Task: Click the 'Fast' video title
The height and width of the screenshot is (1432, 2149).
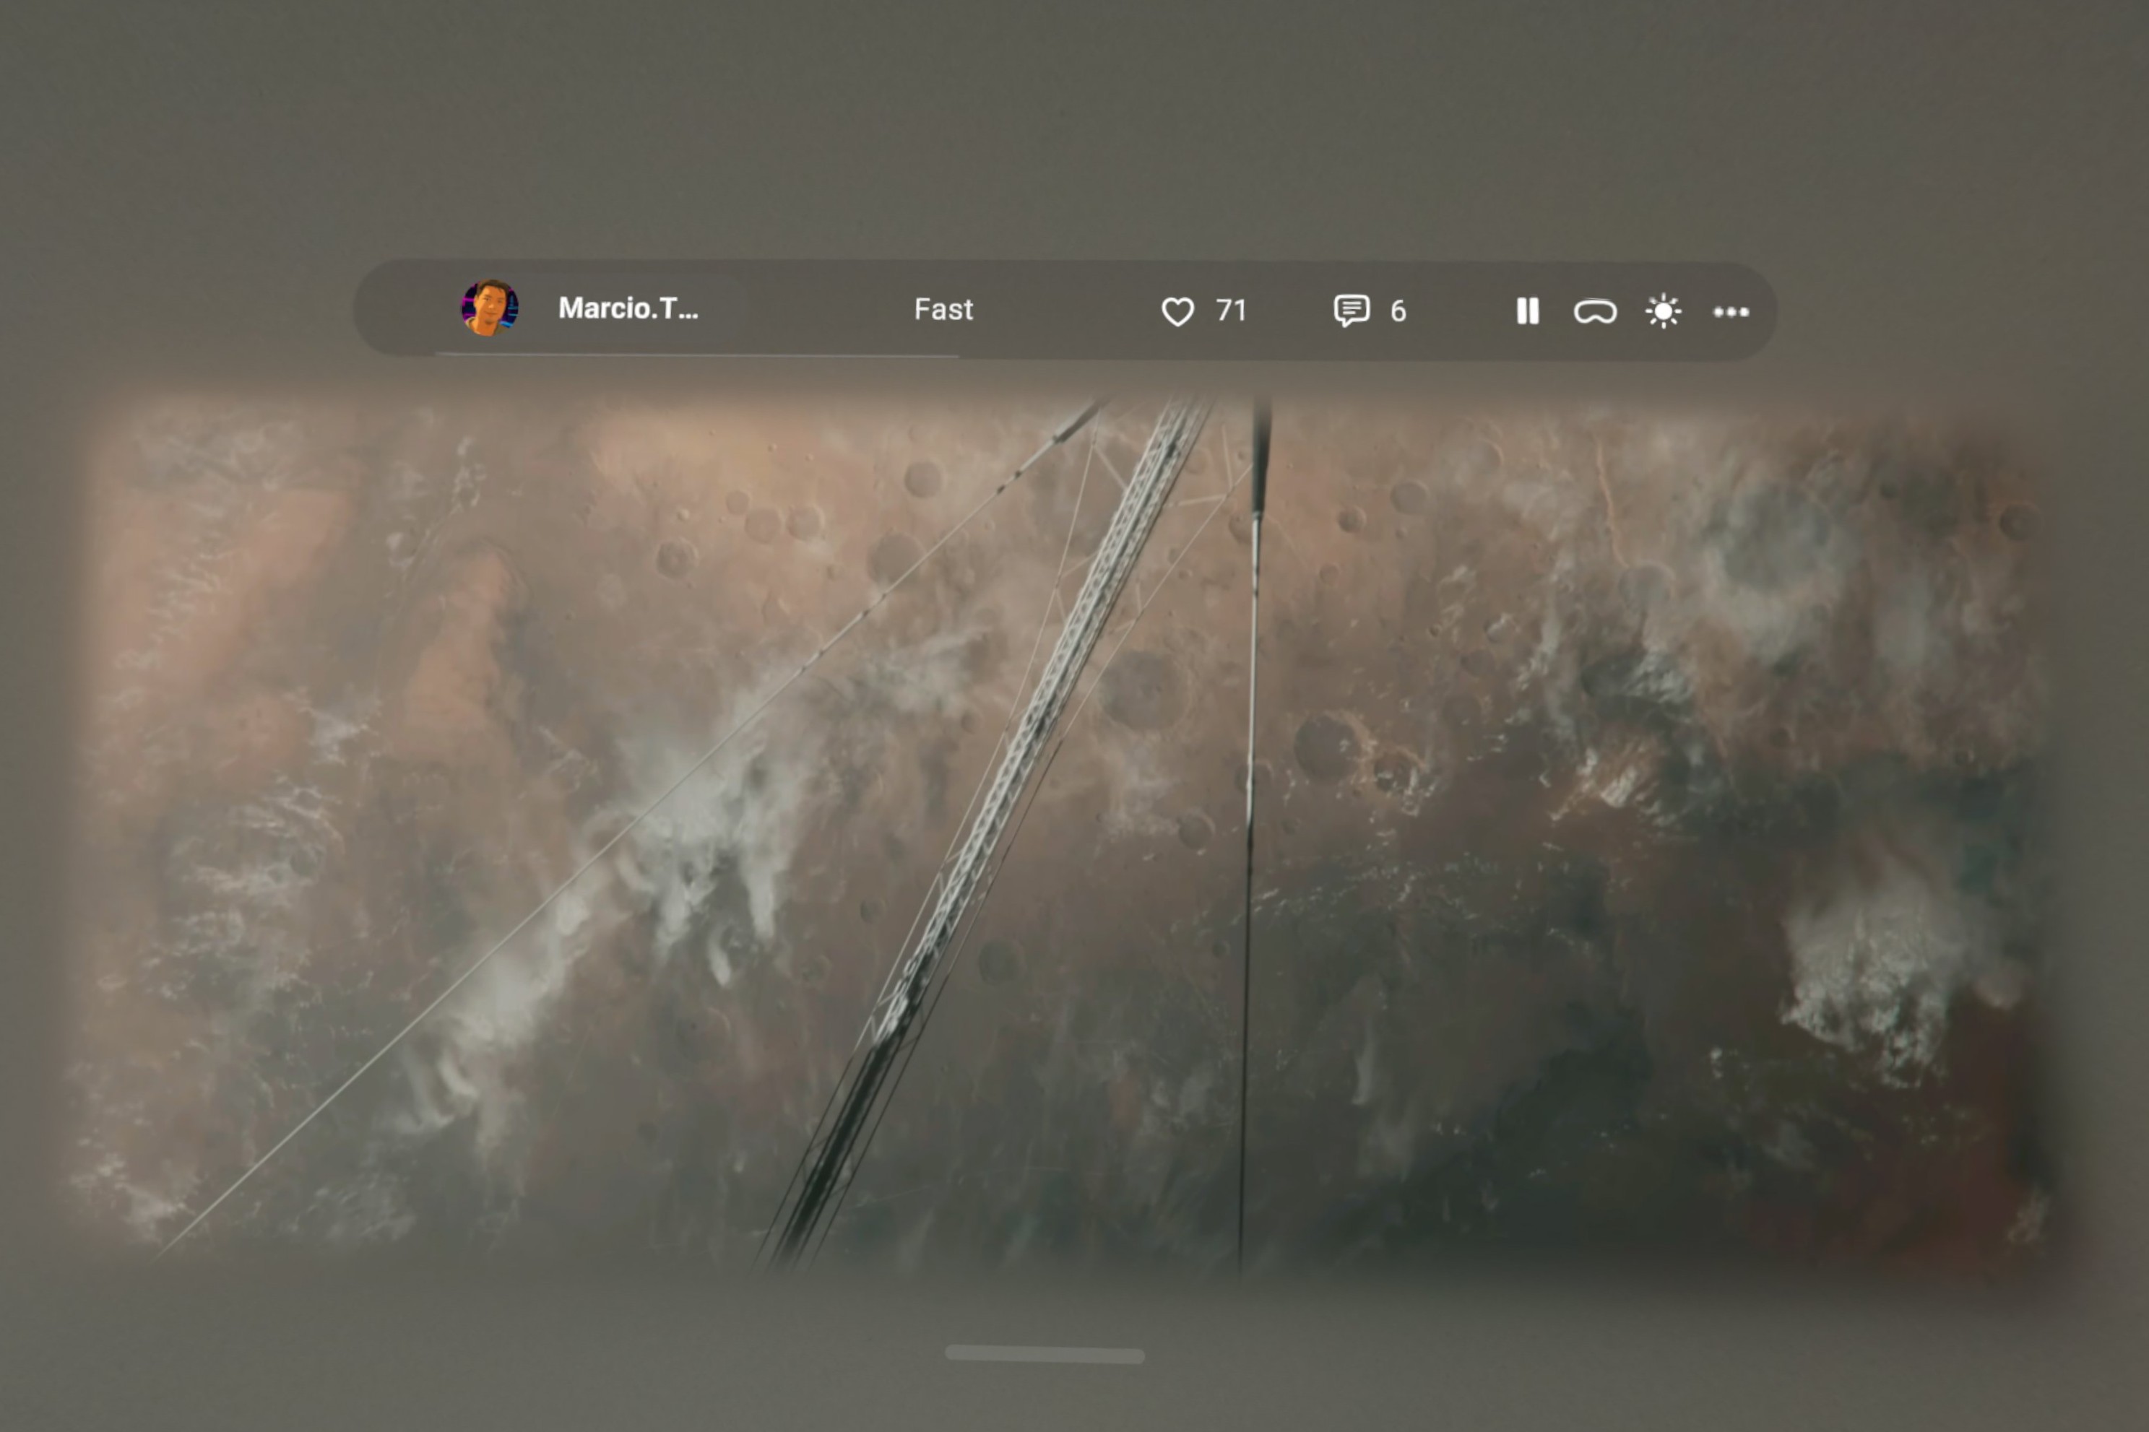Action: pos(943,310)
